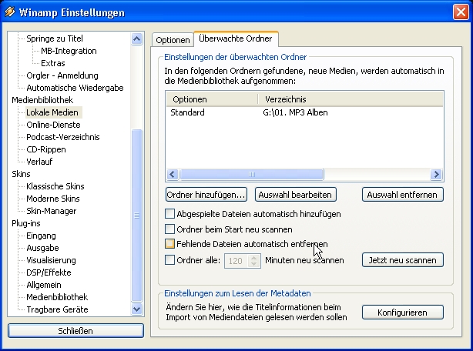The height and width of the screenshot is (351, 473).
Task: Click the Schließen button
Action: point(75,331)
